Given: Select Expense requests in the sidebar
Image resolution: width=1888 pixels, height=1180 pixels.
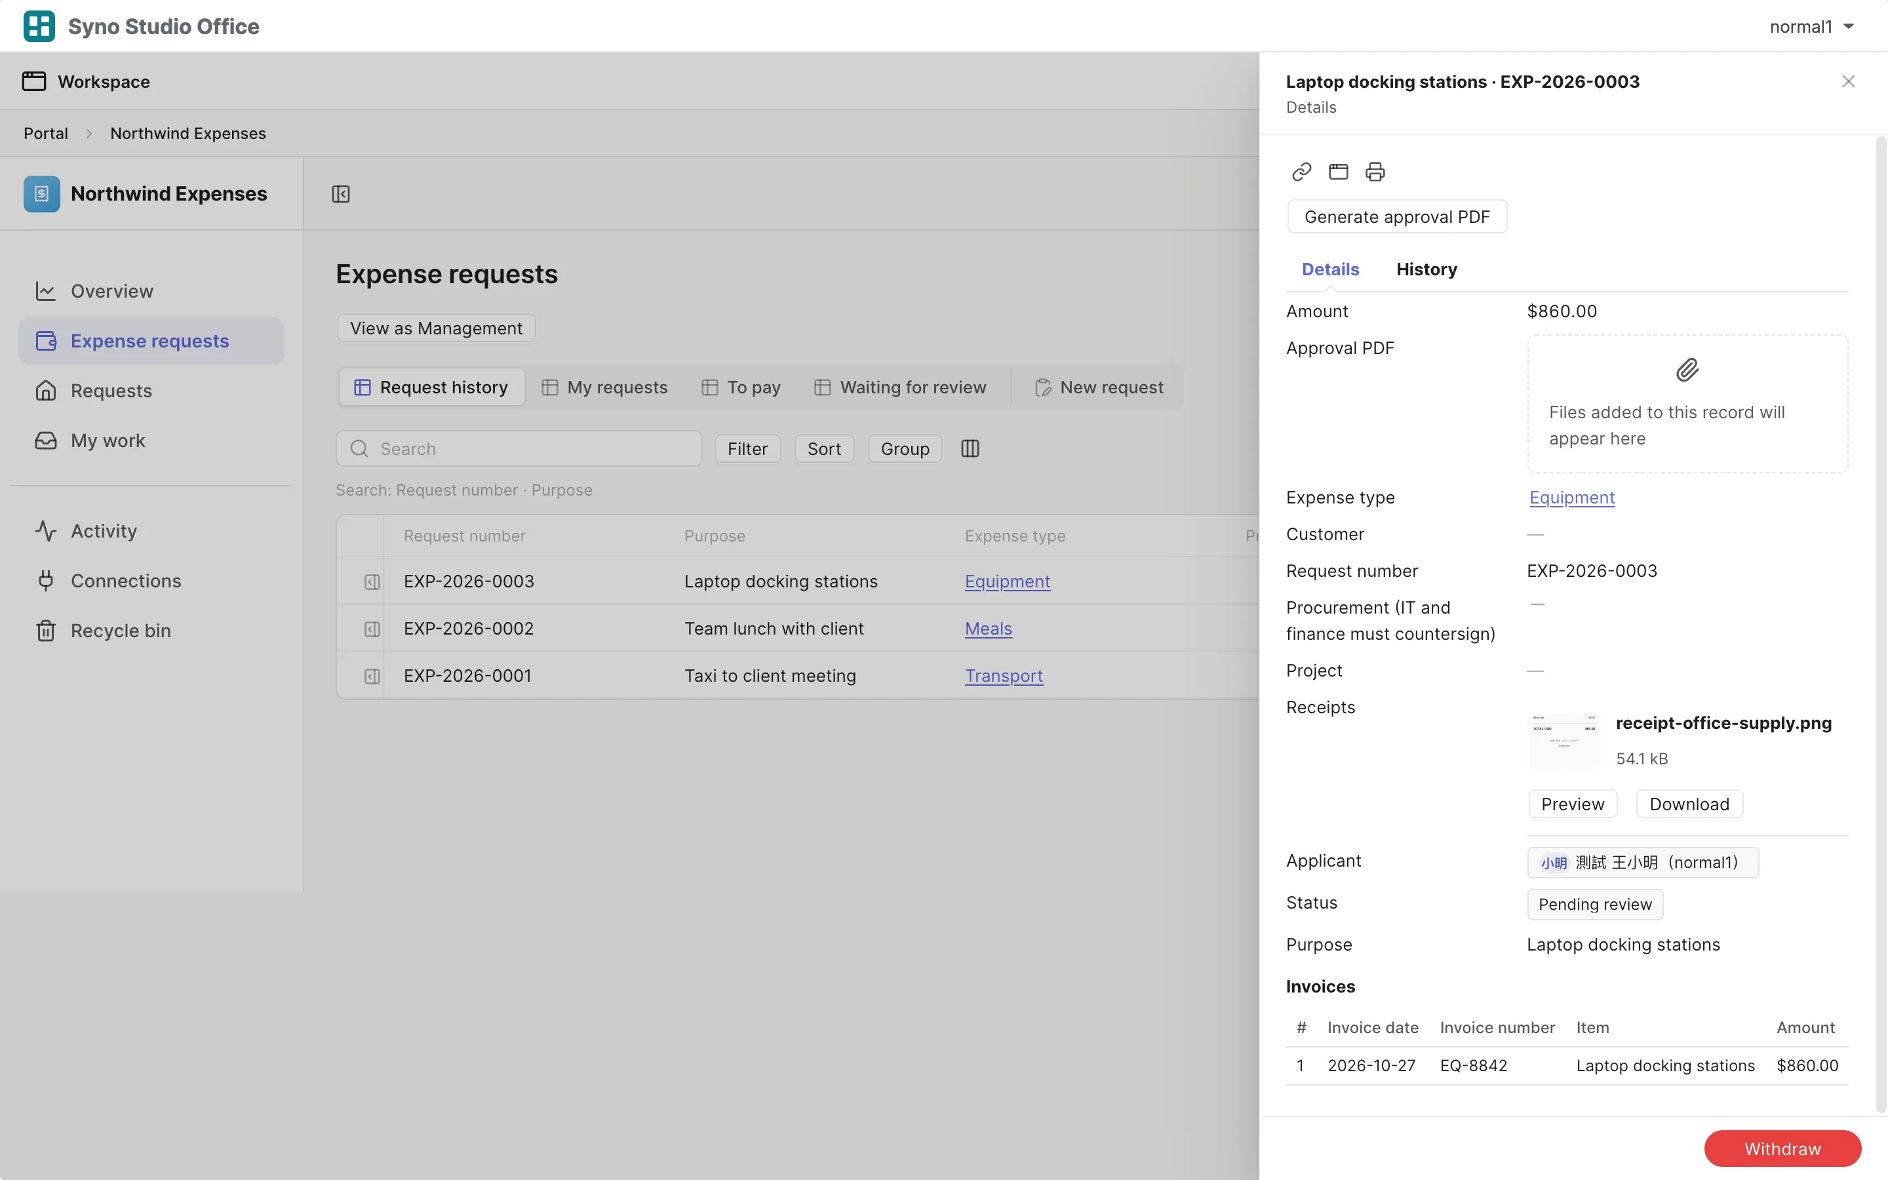Looking at the screenshot, I should (x=151, y=341).
